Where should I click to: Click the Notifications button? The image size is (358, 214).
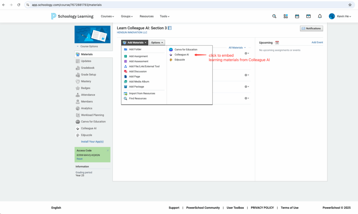pyautogui.click(x=311, y=28)
